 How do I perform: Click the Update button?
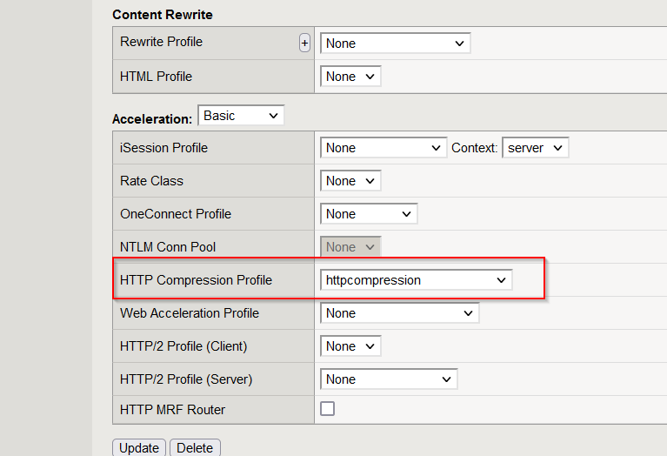pos(139,447)
